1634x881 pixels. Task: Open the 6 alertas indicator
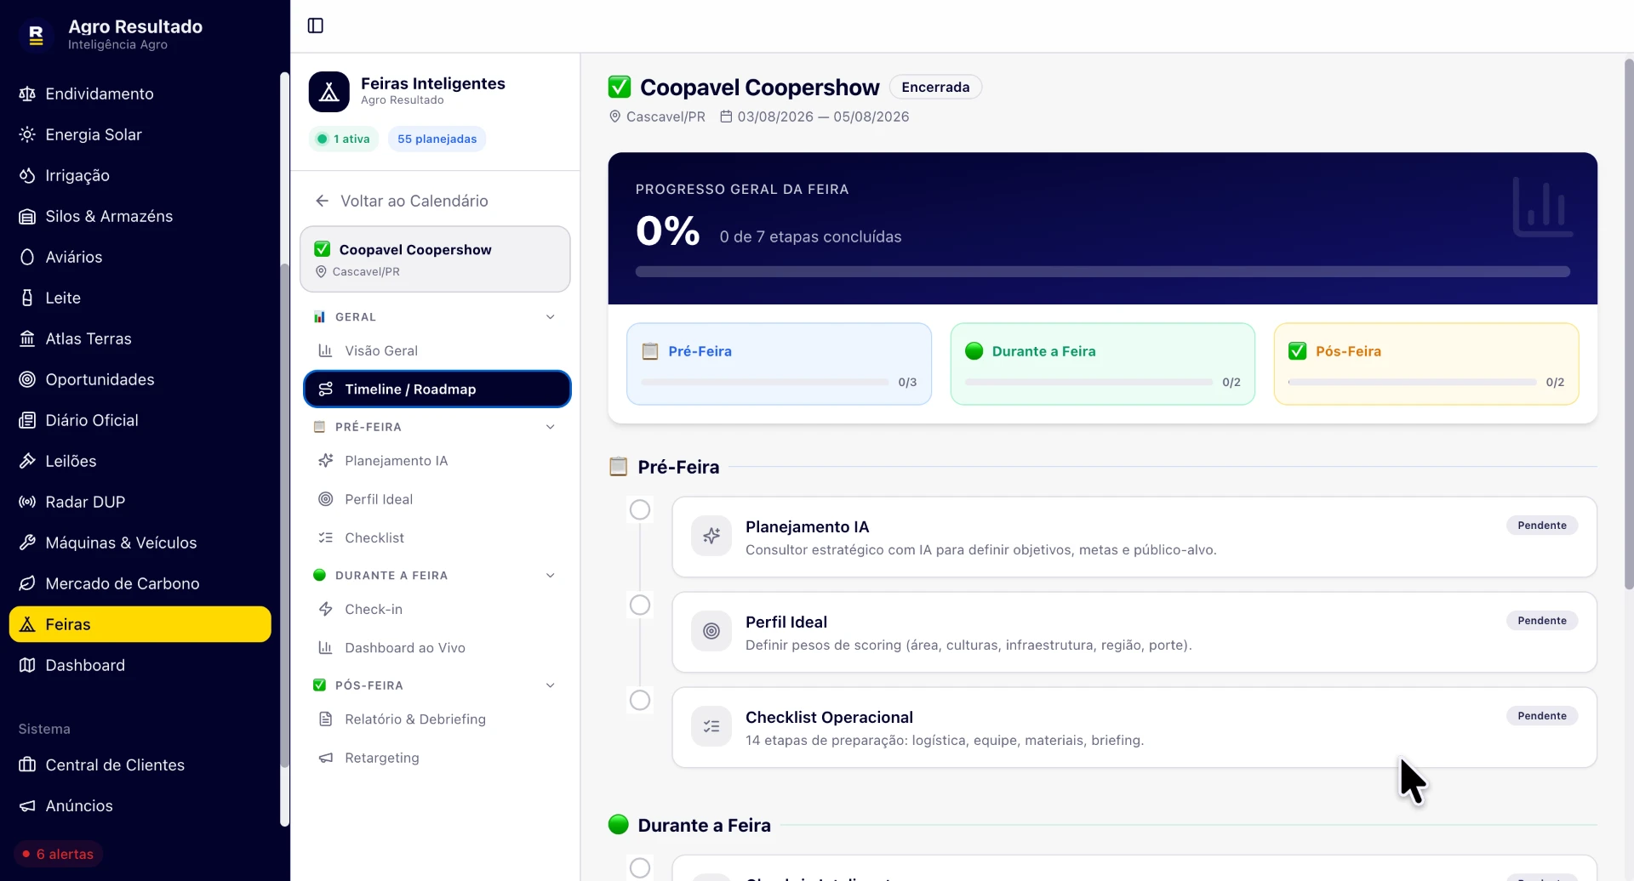pyautogui.click(x=58, y=854)
